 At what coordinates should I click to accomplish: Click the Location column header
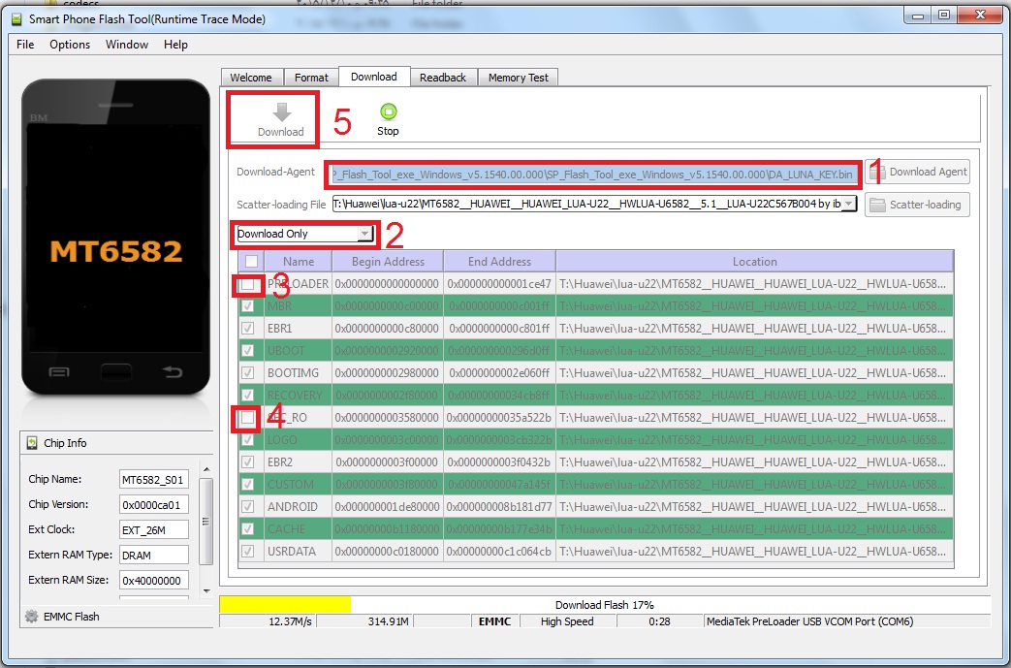tap(754, 261)
